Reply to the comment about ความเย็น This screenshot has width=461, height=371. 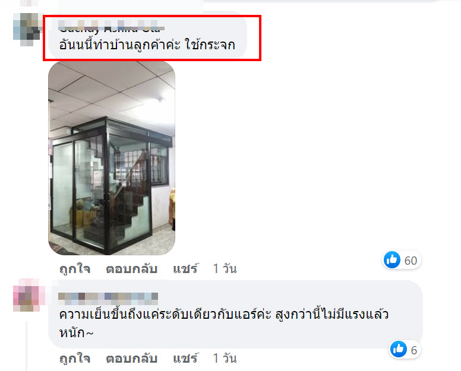pos(131,359)
